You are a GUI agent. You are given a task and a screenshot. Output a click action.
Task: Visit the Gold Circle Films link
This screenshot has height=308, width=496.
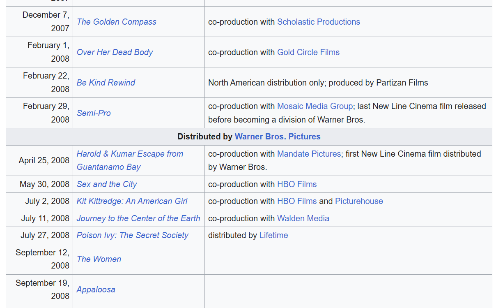click(308, 52)
